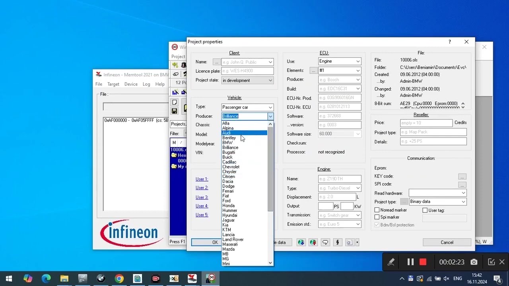The image size is (509, 286).
Task: Open Google Chrome from the taskbar
Action: click(119, 278)
